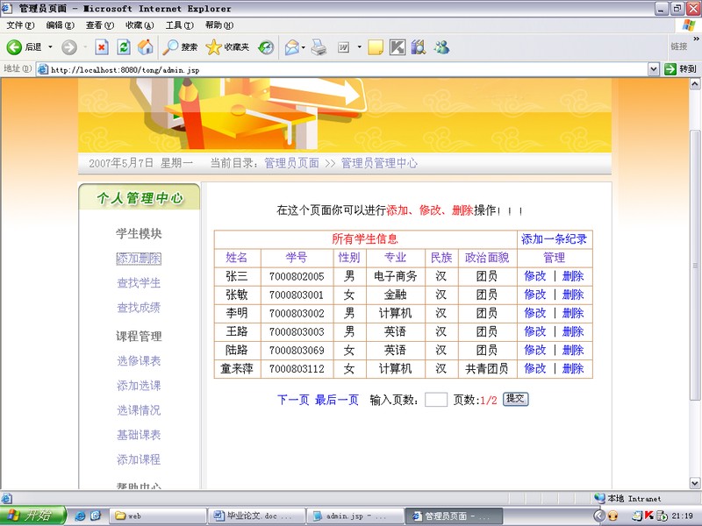
Task: Click 管理员管理中心 breadcrumb link
Action: pos(379,163)
